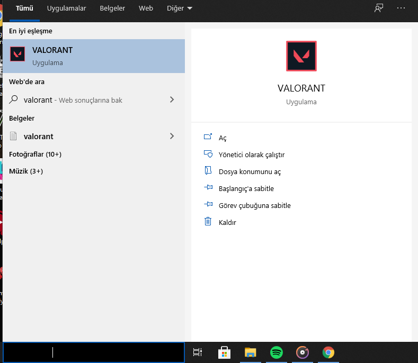
Task: Open File Explorer from the taskbar
Action: click(250, 352)
